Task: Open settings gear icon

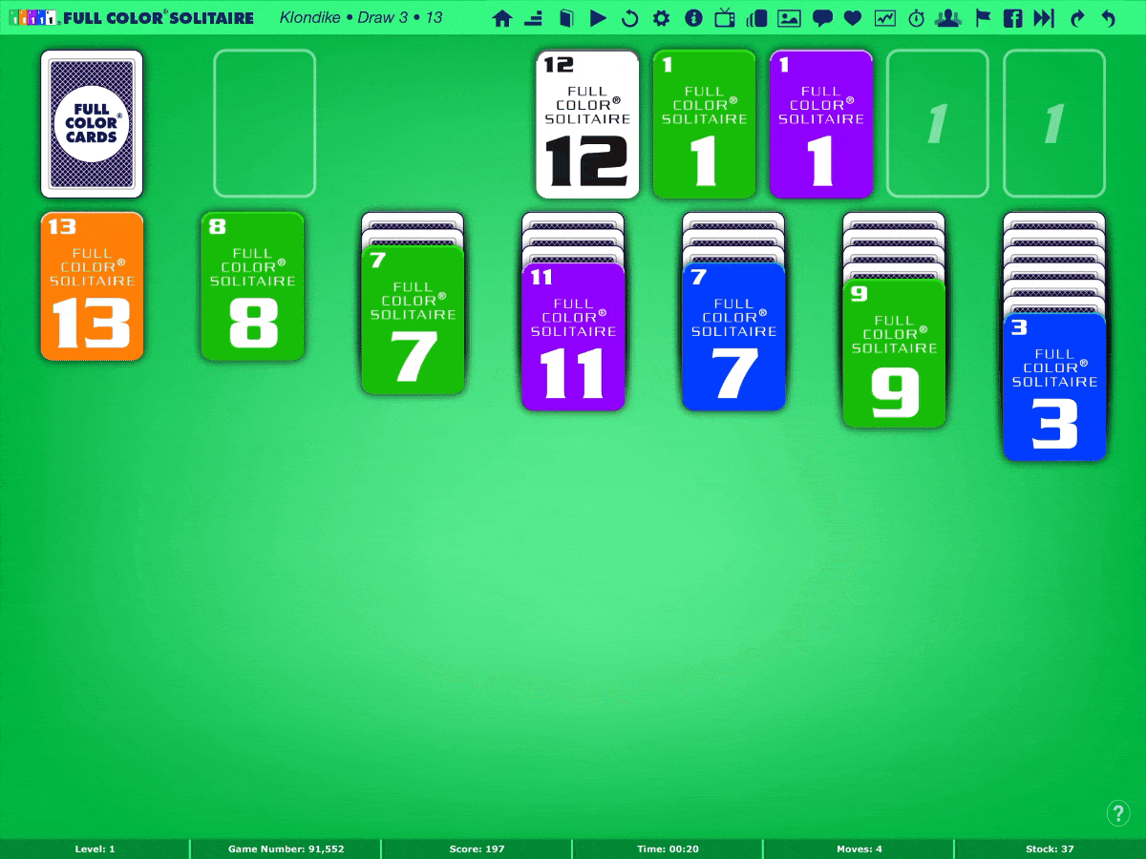Action: pos(661,17)
